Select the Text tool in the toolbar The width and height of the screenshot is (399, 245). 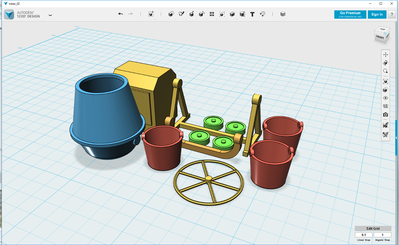click(252, 14)
